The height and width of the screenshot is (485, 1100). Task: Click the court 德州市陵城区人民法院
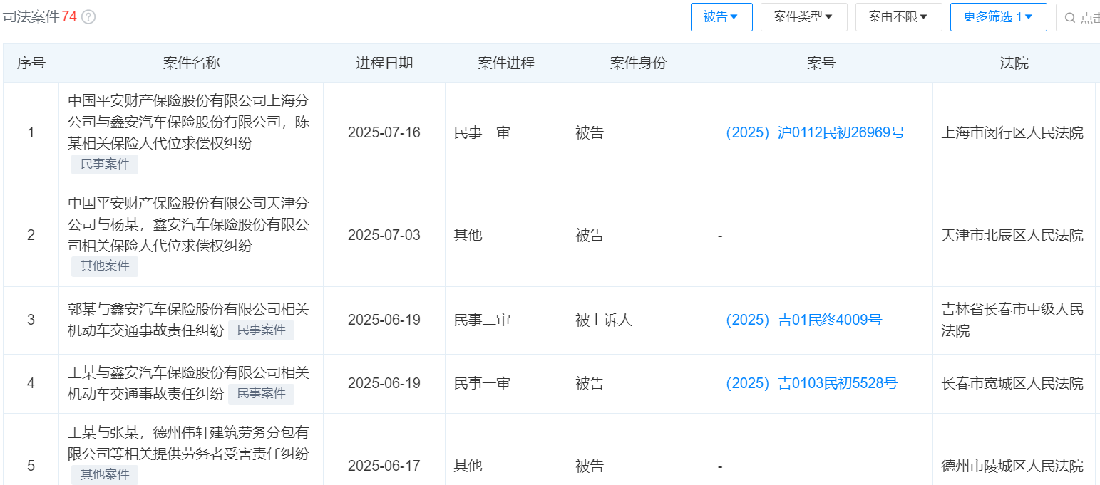1012,466
